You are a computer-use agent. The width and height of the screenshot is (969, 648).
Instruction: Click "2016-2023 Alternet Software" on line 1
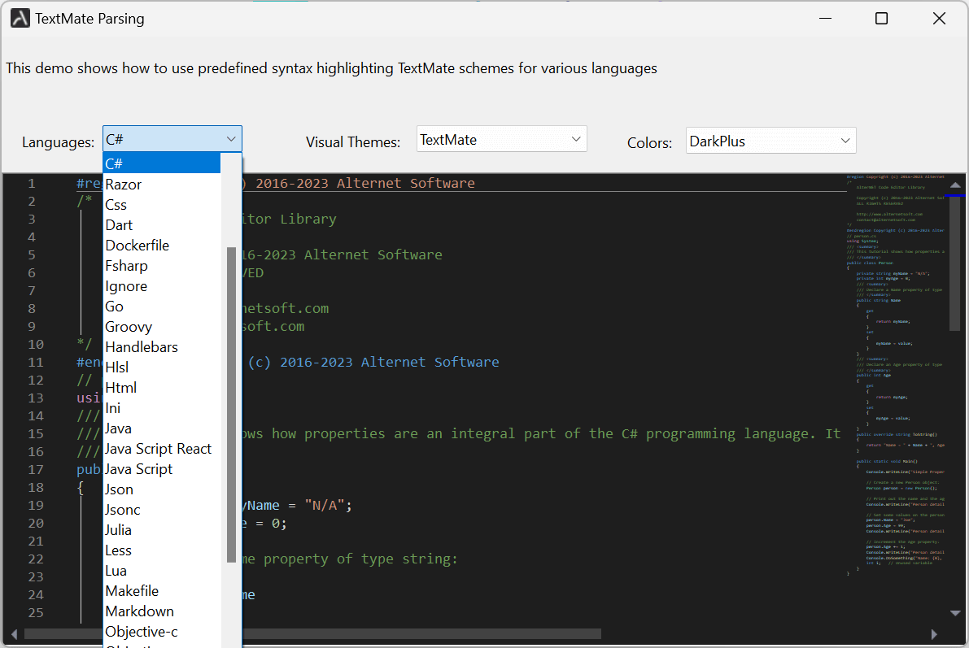tap(365, 184)
